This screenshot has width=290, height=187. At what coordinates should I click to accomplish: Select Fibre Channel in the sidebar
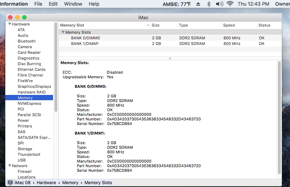click(30, 75)
